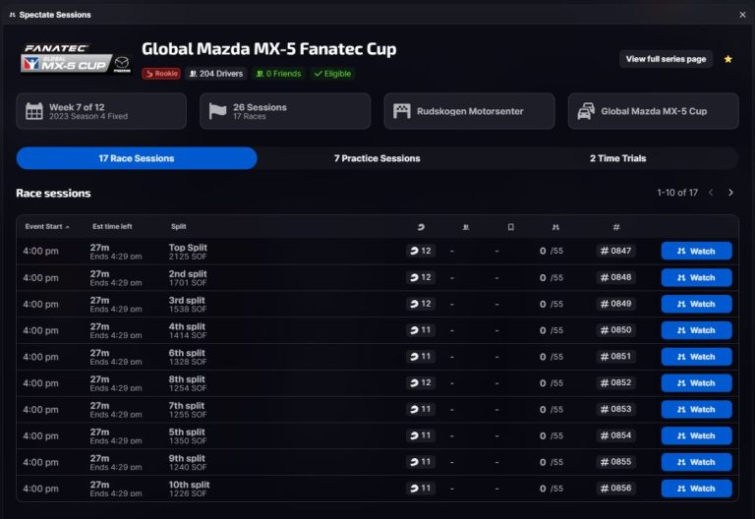Click the laps column header icon

[x=420, y=226]
